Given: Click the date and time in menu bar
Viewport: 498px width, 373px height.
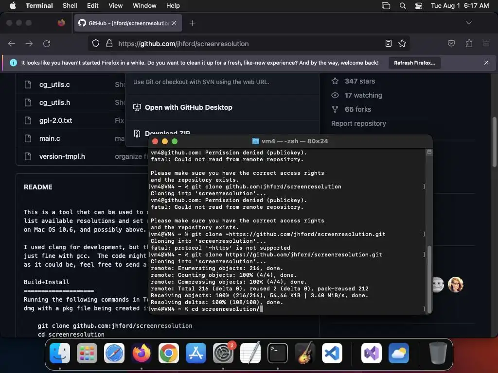Looking at the screenshot, I should [460, 6].
